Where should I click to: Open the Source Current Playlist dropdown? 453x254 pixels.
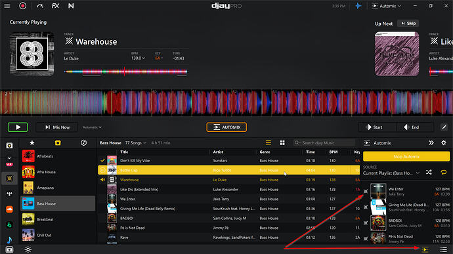click(391, 173)
